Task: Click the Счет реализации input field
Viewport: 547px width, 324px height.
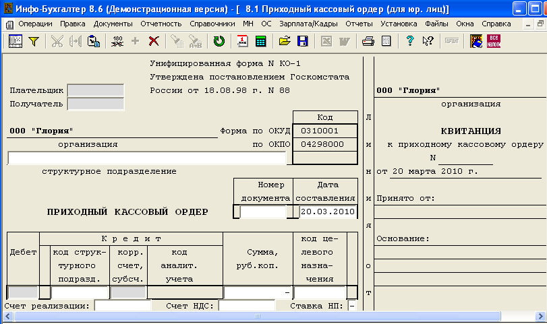Action: (123, 306)
